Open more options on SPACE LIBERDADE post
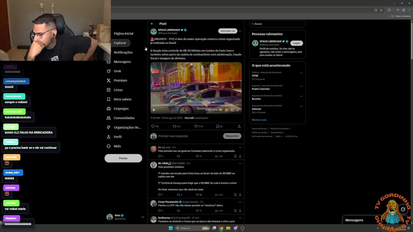Viewport: 413px width, 232px height. click(x=240, y=31)
